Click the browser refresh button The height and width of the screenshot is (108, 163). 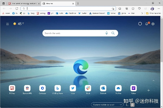(17, 9)
